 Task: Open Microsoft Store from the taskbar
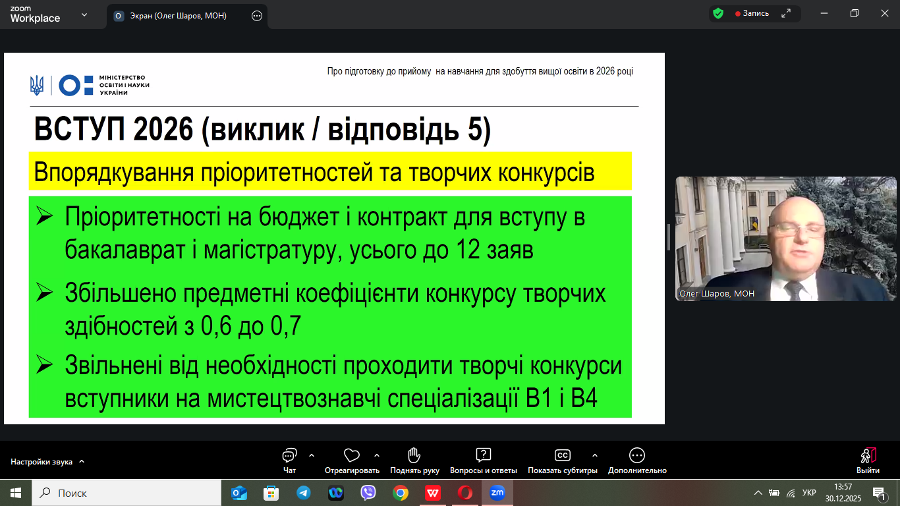[x=271, y=493]
